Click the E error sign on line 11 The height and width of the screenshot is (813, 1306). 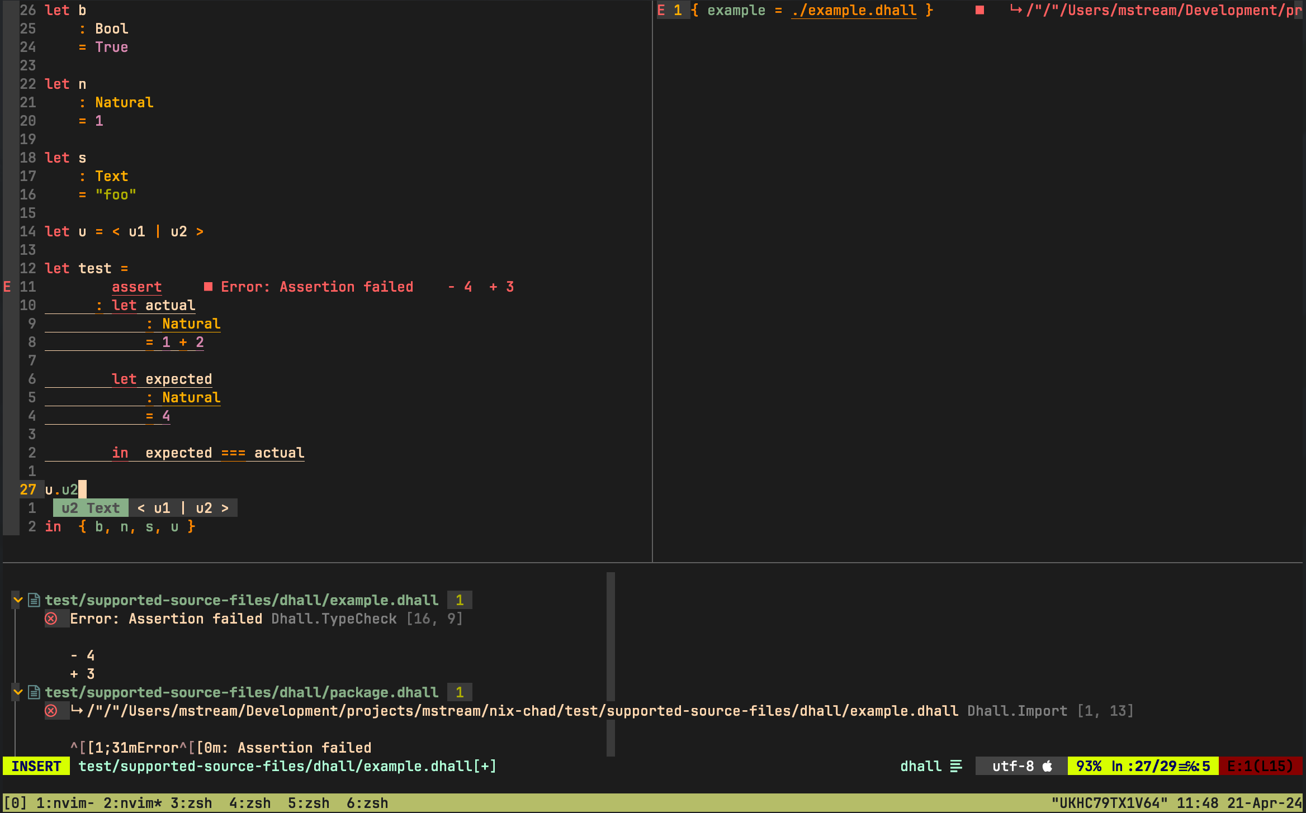tap(7, 287)
